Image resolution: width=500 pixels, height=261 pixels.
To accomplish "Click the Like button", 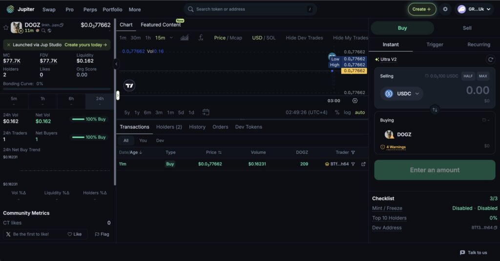I will tap(75, 234).
